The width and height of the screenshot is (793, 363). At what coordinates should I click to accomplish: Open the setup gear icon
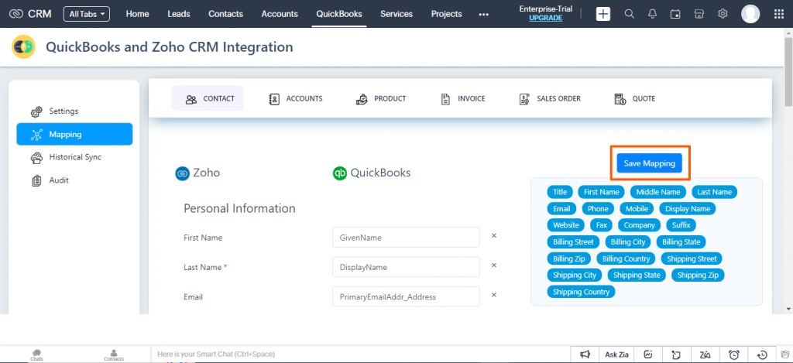coord(723,14)
